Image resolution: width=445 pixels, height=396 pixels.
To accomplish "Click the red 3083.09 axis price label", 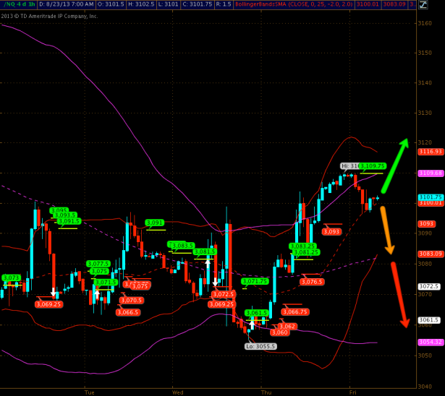I will click(x=430, y=254).
